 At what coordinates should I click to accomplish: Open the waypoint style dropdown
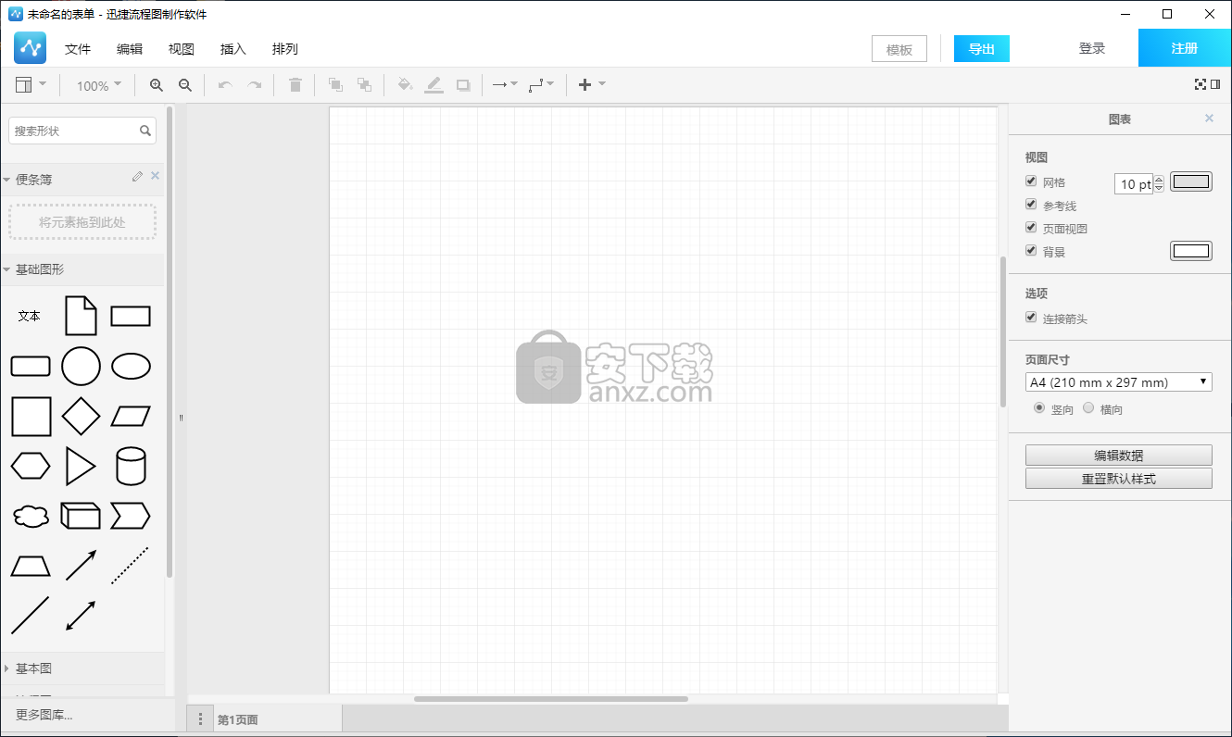click(x=541, y=85)
